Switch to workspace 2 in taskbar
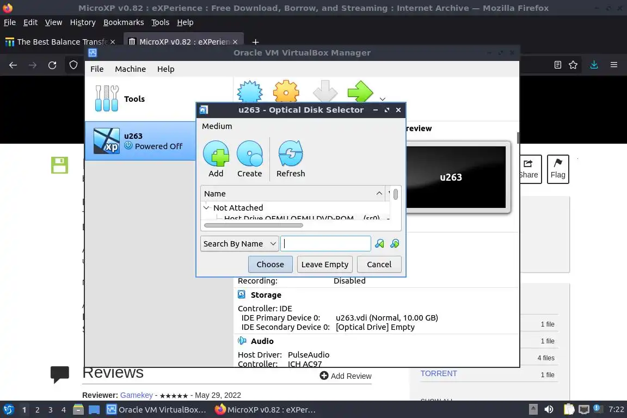This screenshot has width=627, height=418. pos(37,410)
